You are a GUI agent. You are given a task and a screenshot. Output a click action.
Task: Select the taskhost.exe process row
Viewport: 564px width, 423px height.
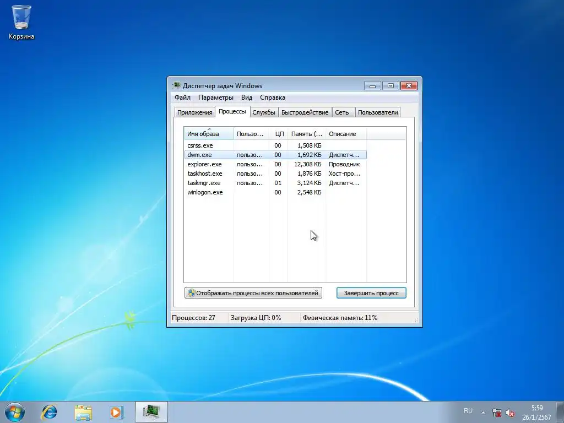point(275,173)
